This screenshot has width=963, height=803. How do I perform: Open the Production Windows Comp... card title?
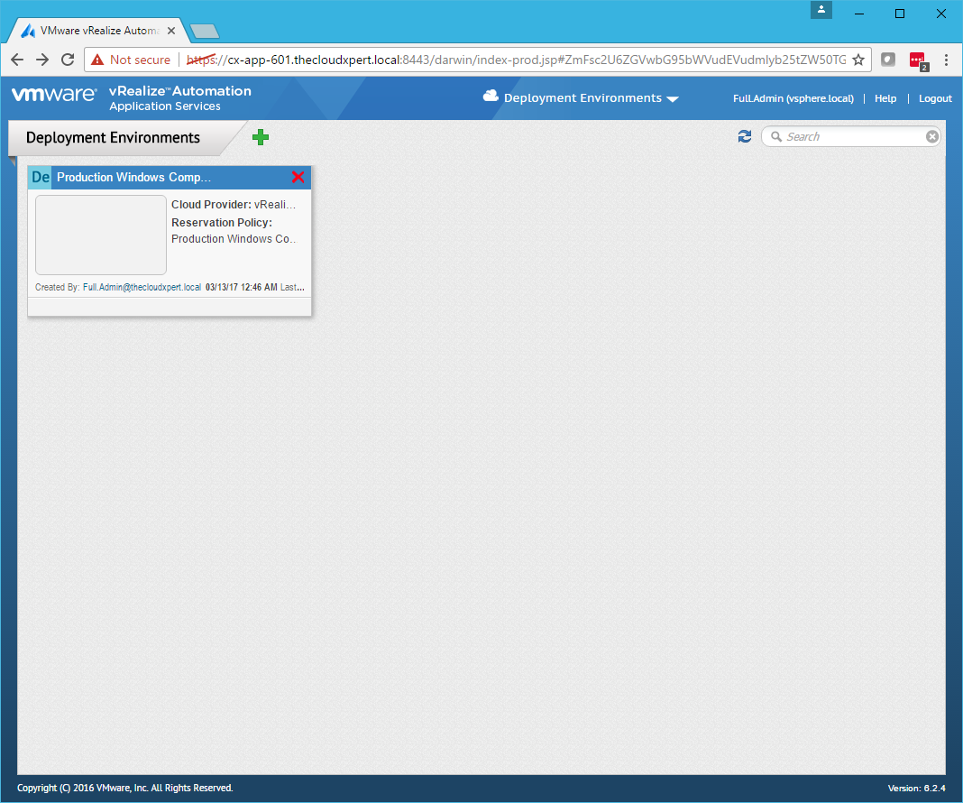point(134,178)
